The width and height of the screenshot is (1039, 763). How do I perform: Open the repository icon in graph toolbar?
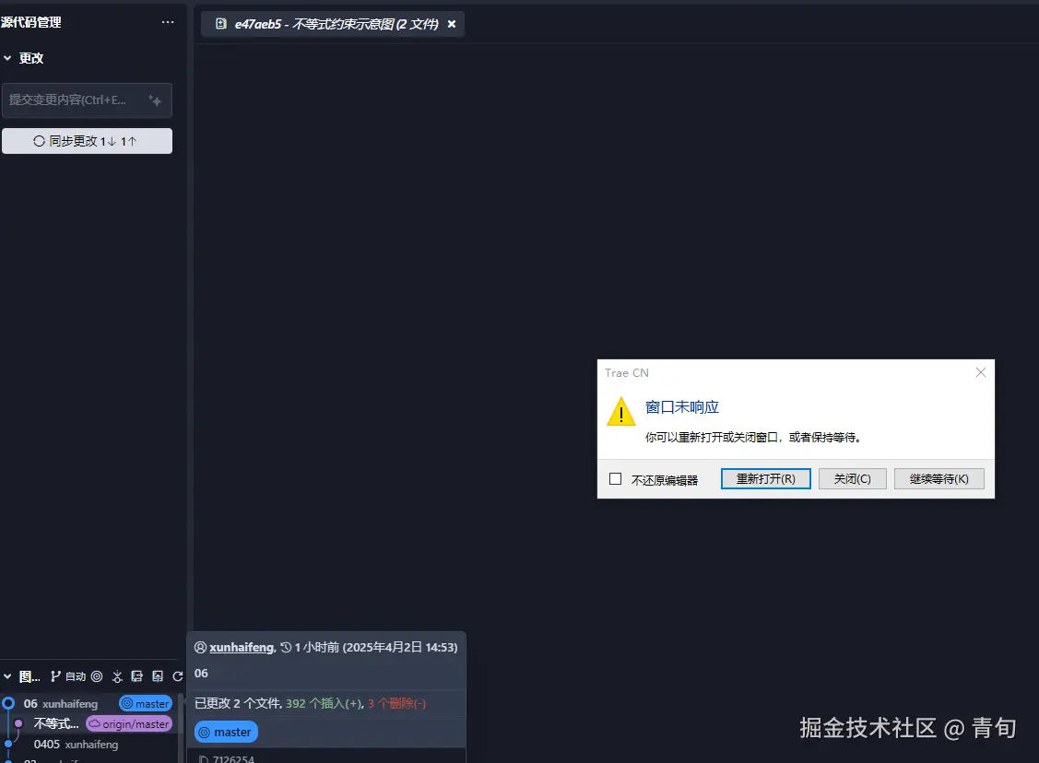tap(137, 675)
